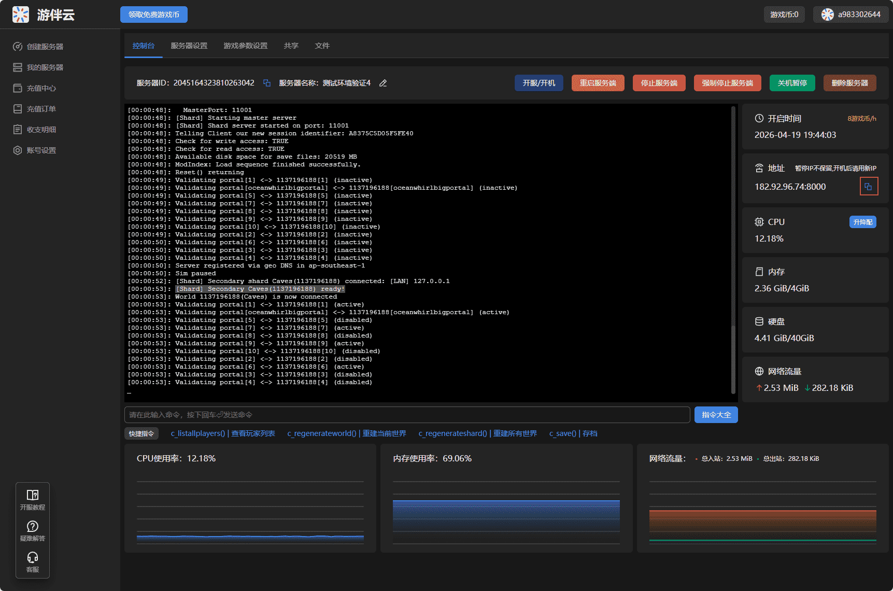Screen dimensions: 893x591
Task: Run quick command c_listallplayers() 查看玩家列表
Action: pyautogui.click(x=223, y=433)
